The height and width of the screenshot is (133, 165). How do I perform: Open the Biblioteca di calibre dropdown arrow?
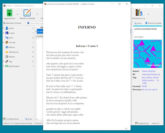pyautogui.click(x=148, y=14)
